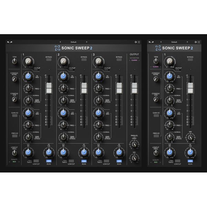The height and width of the screenshot is (207, 207).
Task: Click channel 1 low-cut slope icon, large window
Action: tap(29, 161)
